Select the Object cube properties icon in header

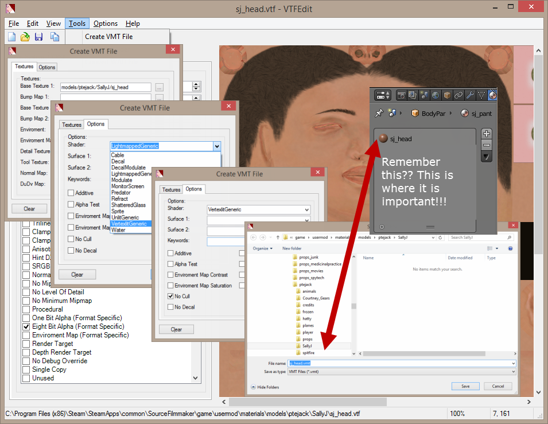tap(446, 95)
